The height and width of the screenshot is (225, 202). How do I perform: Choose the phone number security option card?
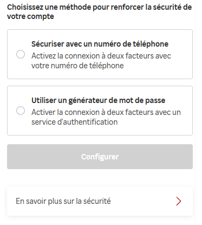(x=100, y=54)
